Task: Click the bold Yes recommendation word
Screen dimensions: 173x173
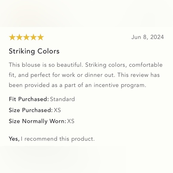Action: [14, 139]
